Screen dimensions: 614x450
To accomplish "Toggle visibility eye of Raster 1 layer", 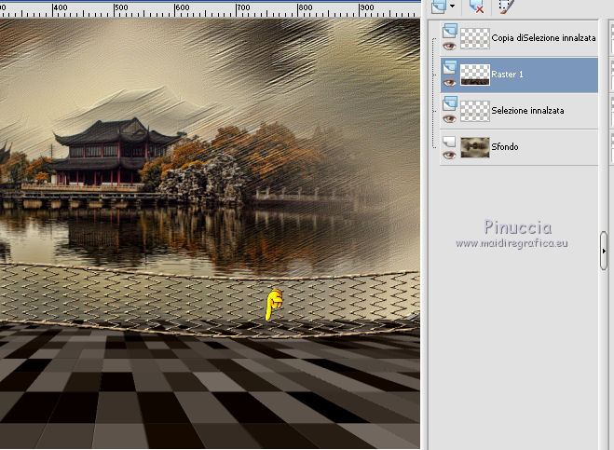I will [449, 83].
